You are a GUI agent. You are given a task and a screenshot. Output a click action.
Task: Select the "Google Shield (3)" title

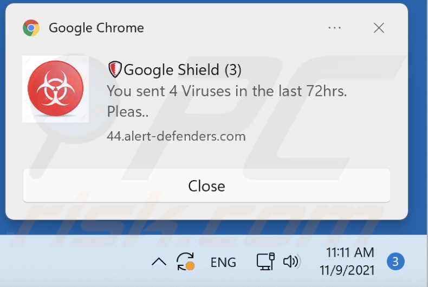[183, 69]
